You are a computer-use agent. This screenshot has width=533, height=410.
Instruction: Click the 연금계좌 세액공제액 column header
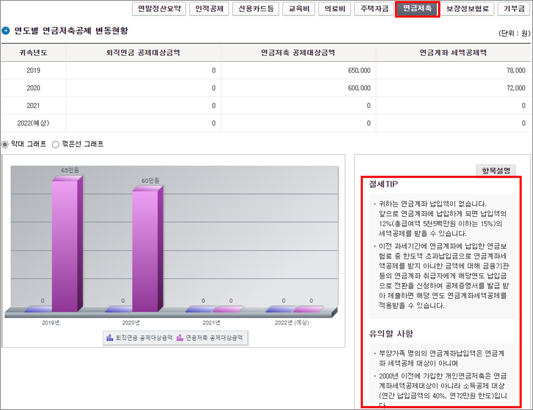[x=453, y=53]
